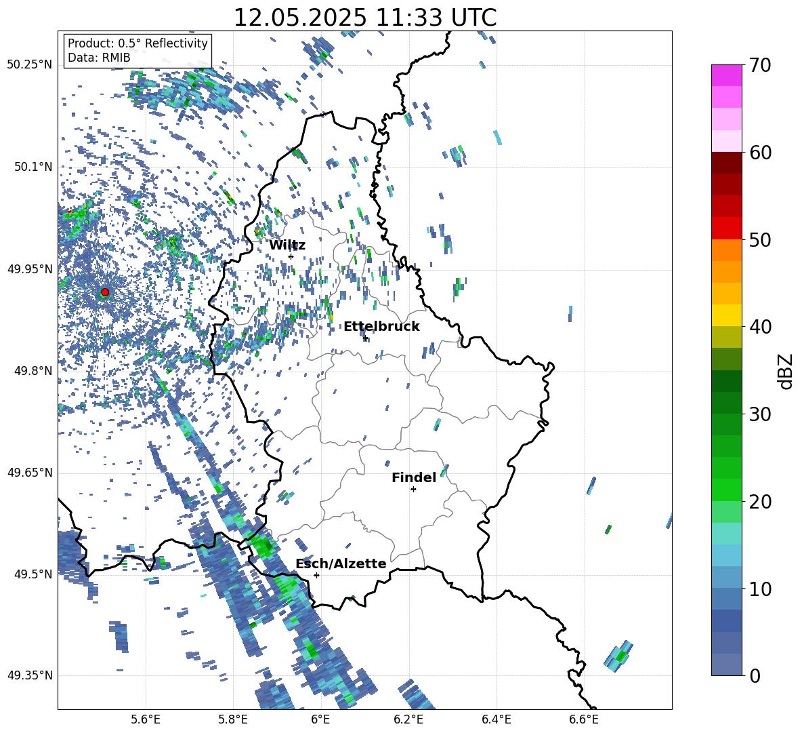
Task: Click the colorbar tick label 10
Action: tap(760, 589)
